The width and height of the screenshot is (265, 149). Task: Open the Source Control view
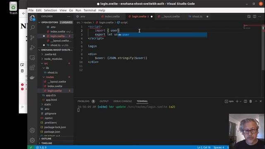pos(32,38)
